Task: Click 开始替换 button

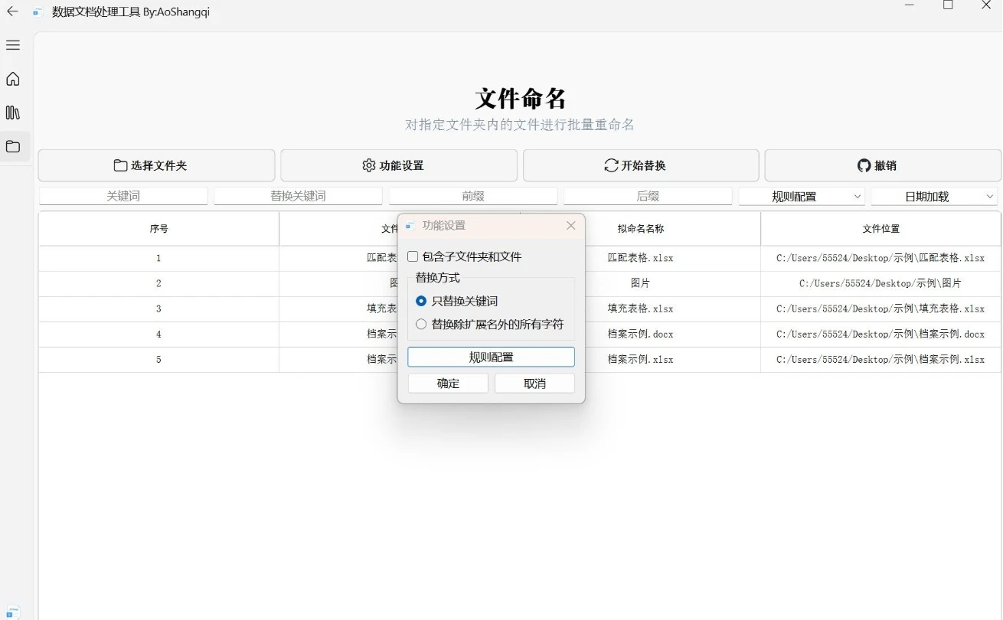Action: (641, 165)
